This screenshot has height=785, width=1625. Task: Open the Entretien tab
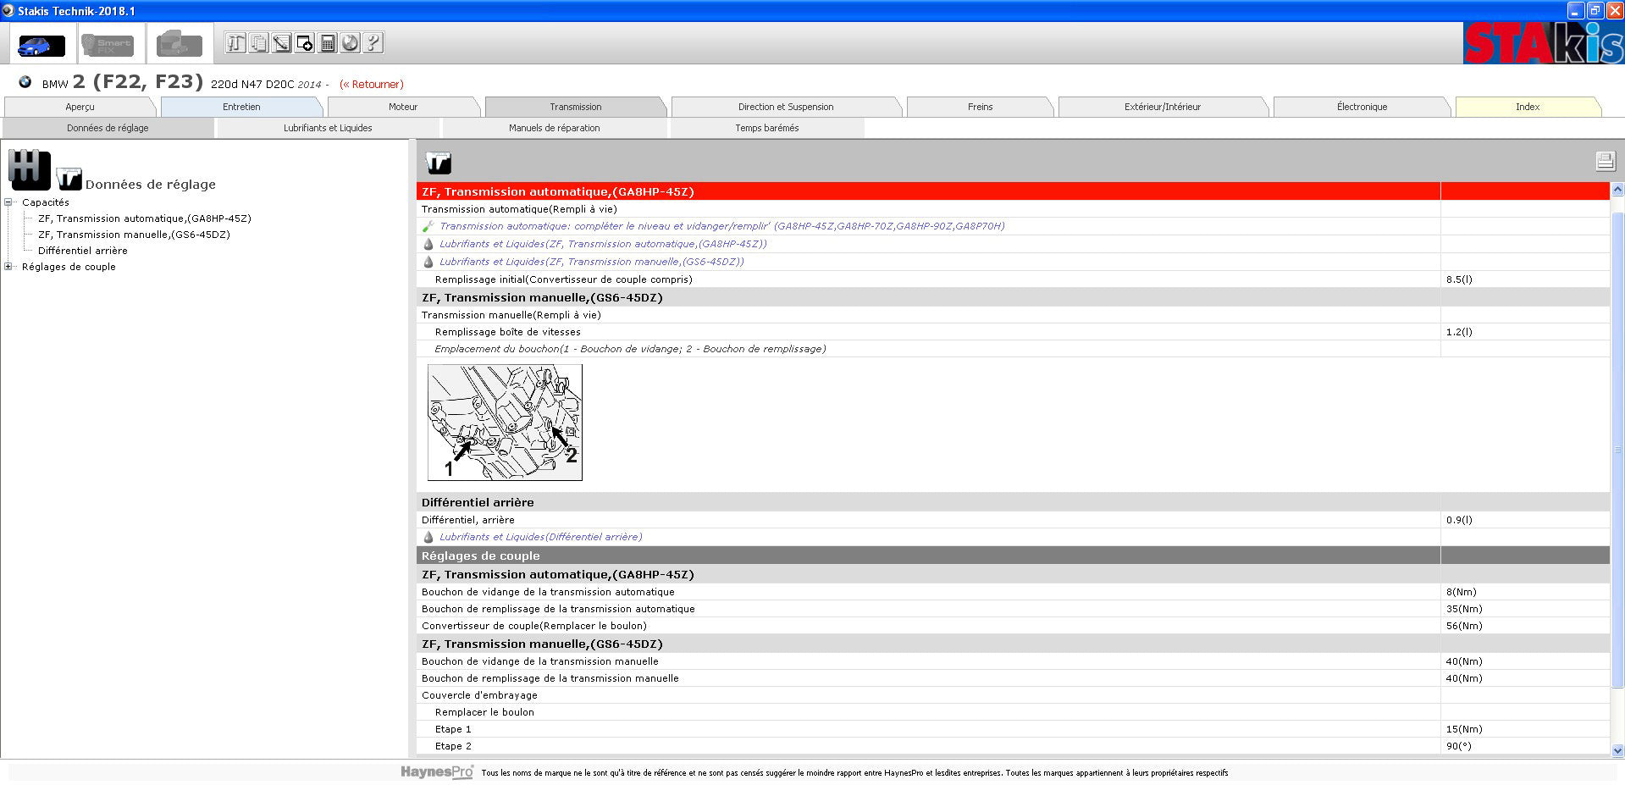[x=241, y=107]
